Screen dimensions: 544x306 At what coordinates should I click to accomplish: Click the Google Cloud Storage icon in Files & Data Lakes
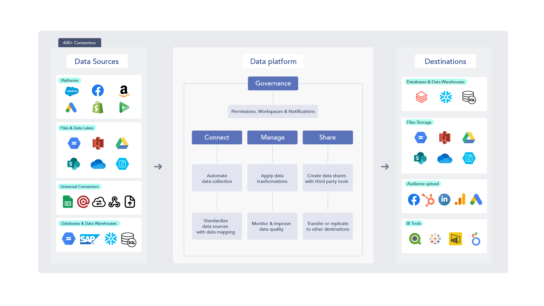pos(74,143)
